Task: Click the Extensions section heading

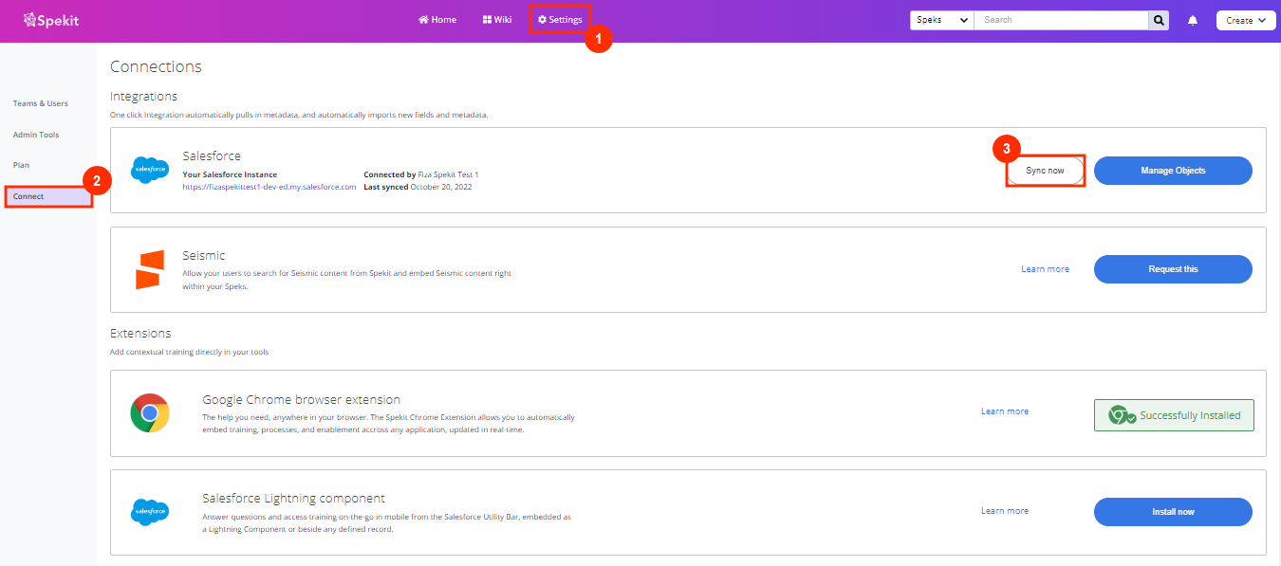Action: 140,334
